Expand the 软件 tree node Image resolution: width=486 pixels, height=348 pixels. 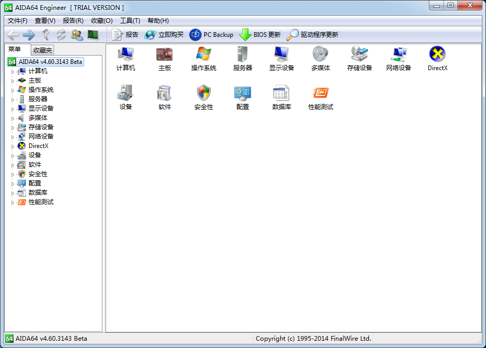[12, 165]
